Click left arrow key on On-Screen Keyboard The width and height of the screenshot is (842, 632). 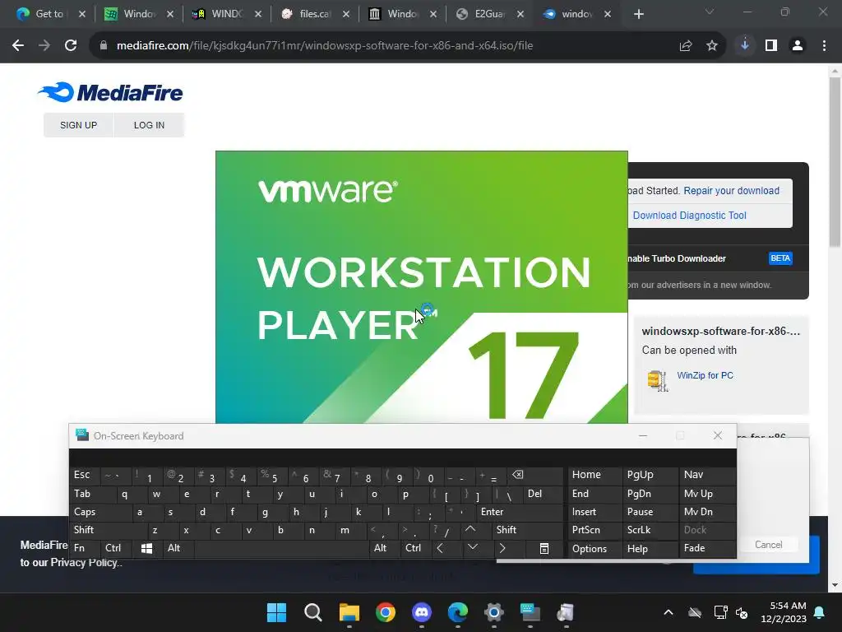coord(441,548)
